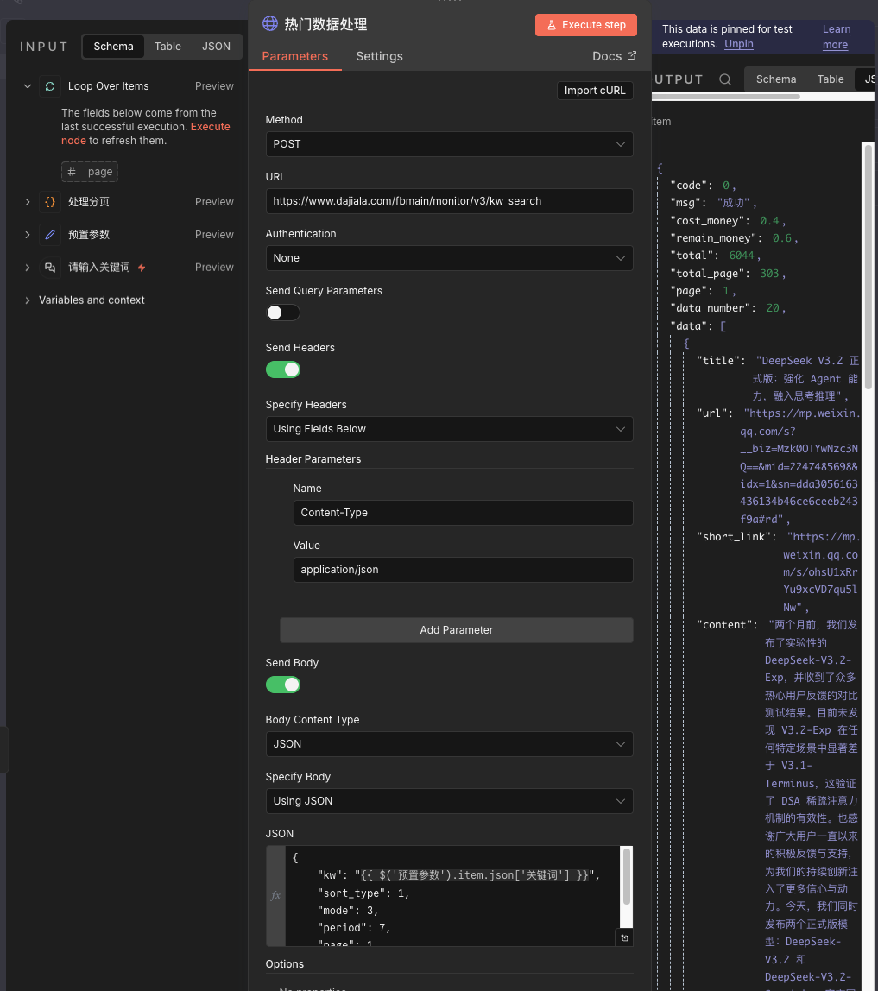Click the "total" value 6044 in output
878x991 pixels.
742,256
